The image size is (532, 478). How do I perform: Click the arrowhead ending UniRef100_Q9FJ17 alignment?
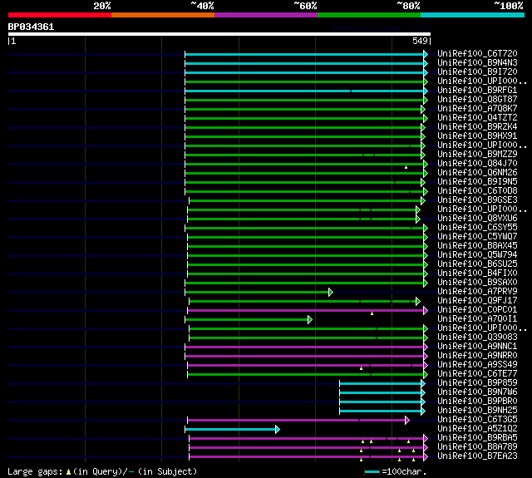point(417,301)
